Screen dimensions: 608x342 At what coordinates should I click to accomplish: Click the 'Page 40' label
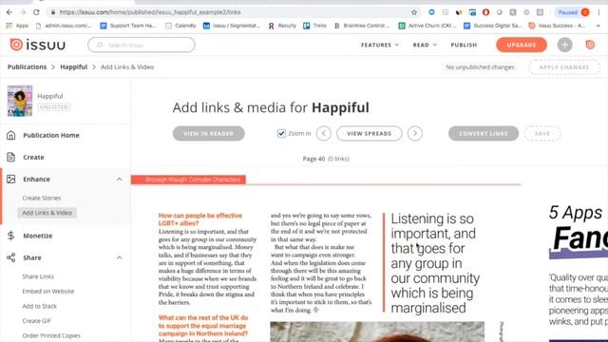313,159
